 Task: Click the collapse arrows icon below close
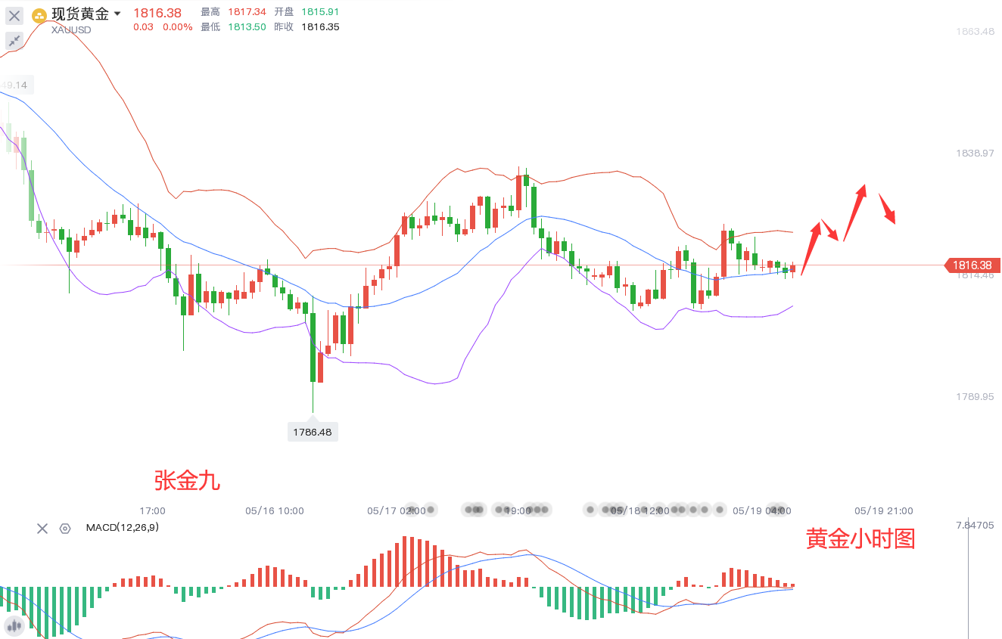[x=14, y=41]
